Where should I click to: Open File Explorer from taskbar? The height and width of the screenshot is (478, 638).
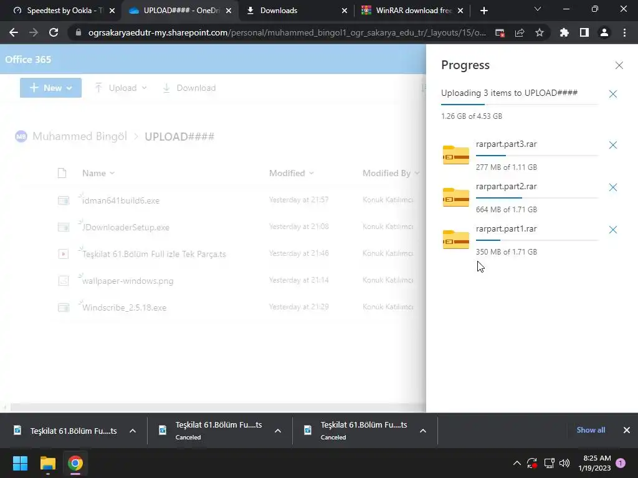pyautogui.click(x=47, y=463)
